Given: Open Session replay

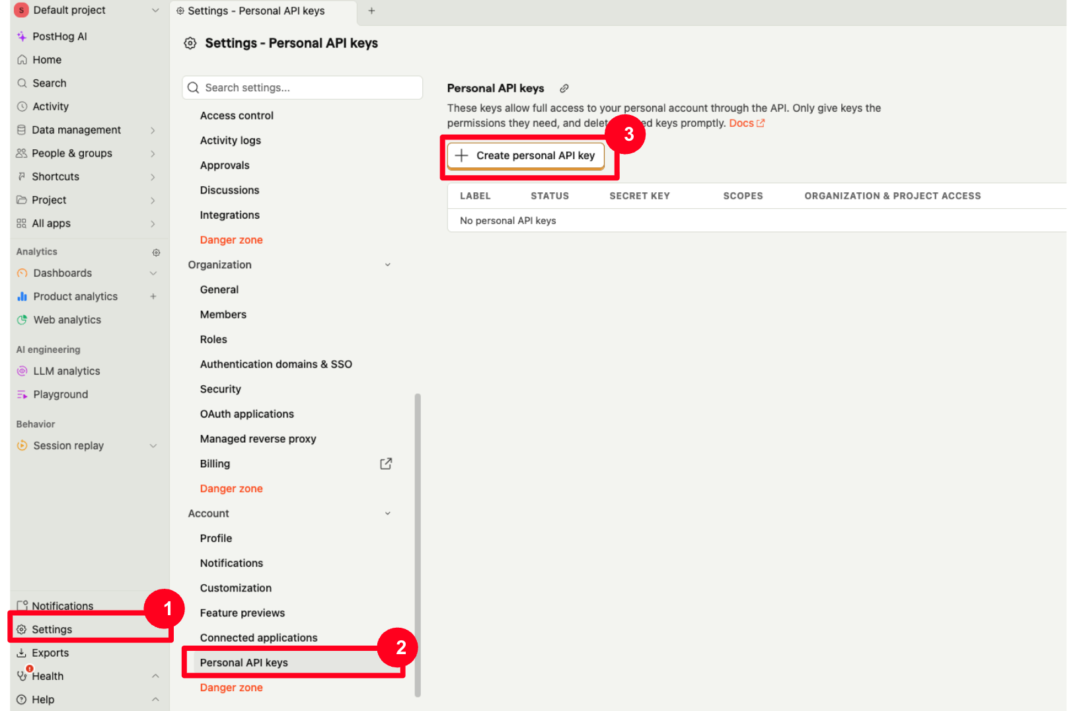Looking at the screenshot, I should pos(68,445).
